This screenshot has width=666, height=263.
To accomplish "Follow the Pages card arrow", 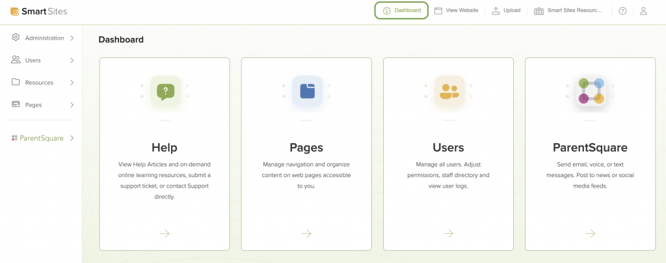I will point(306,233).
